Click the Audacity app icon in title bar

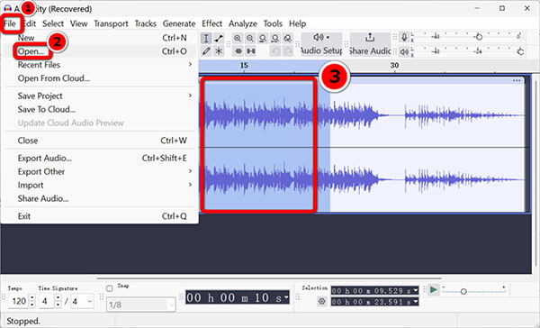pyautogui.click(x=7, y=8)
